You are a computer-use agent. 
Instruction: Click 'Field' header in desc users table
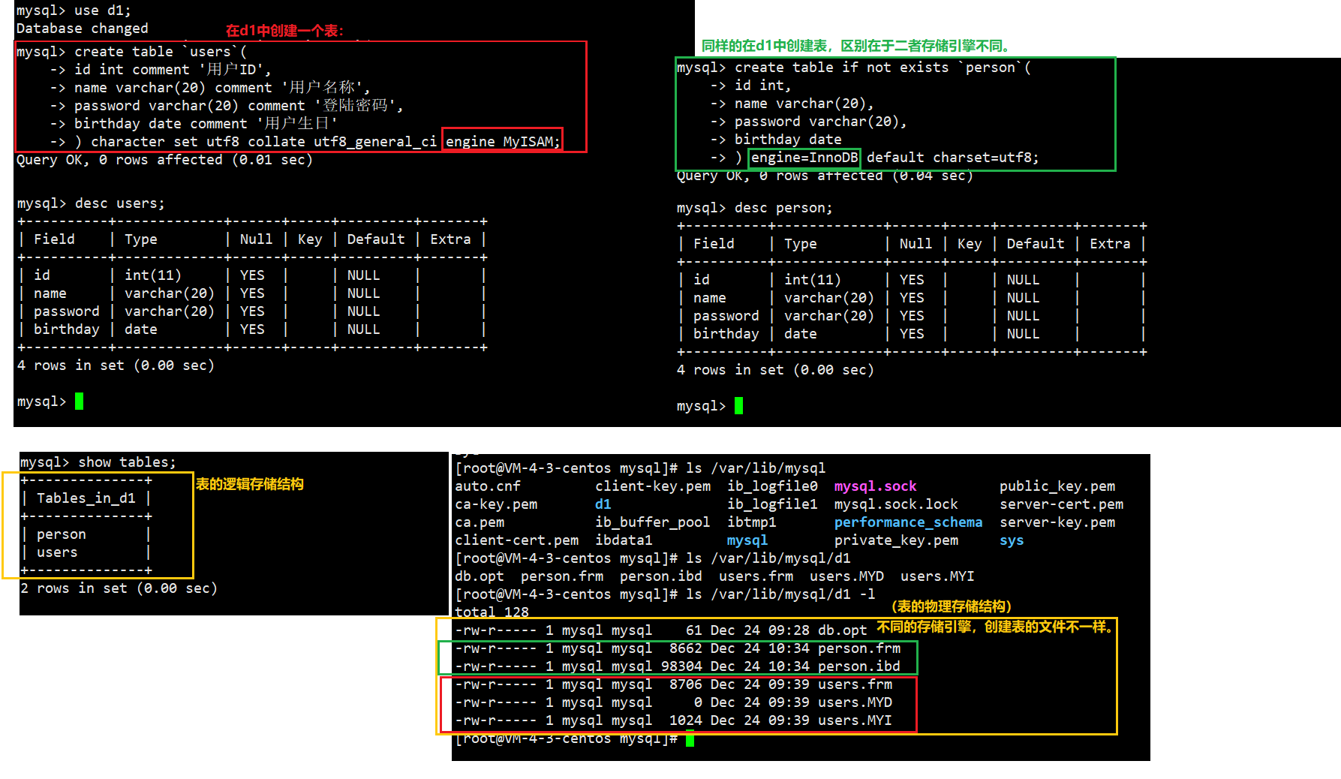[54, 239]
